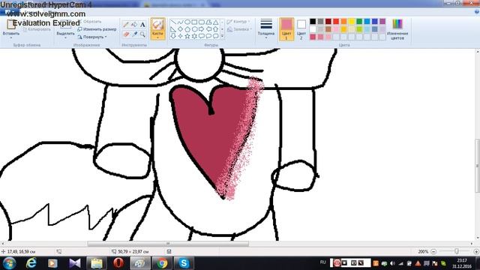This screenshot has height=270, width=480.
Task: Activate Color 1 (Цвет 1) selector
Action: (286, 29)
